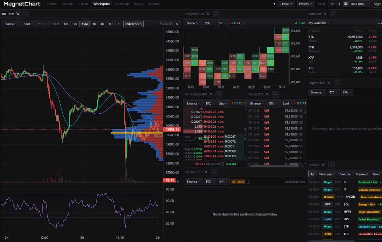Open the Dark gray theme dropdown
382x242 pixels.
(x=359, y=4)
